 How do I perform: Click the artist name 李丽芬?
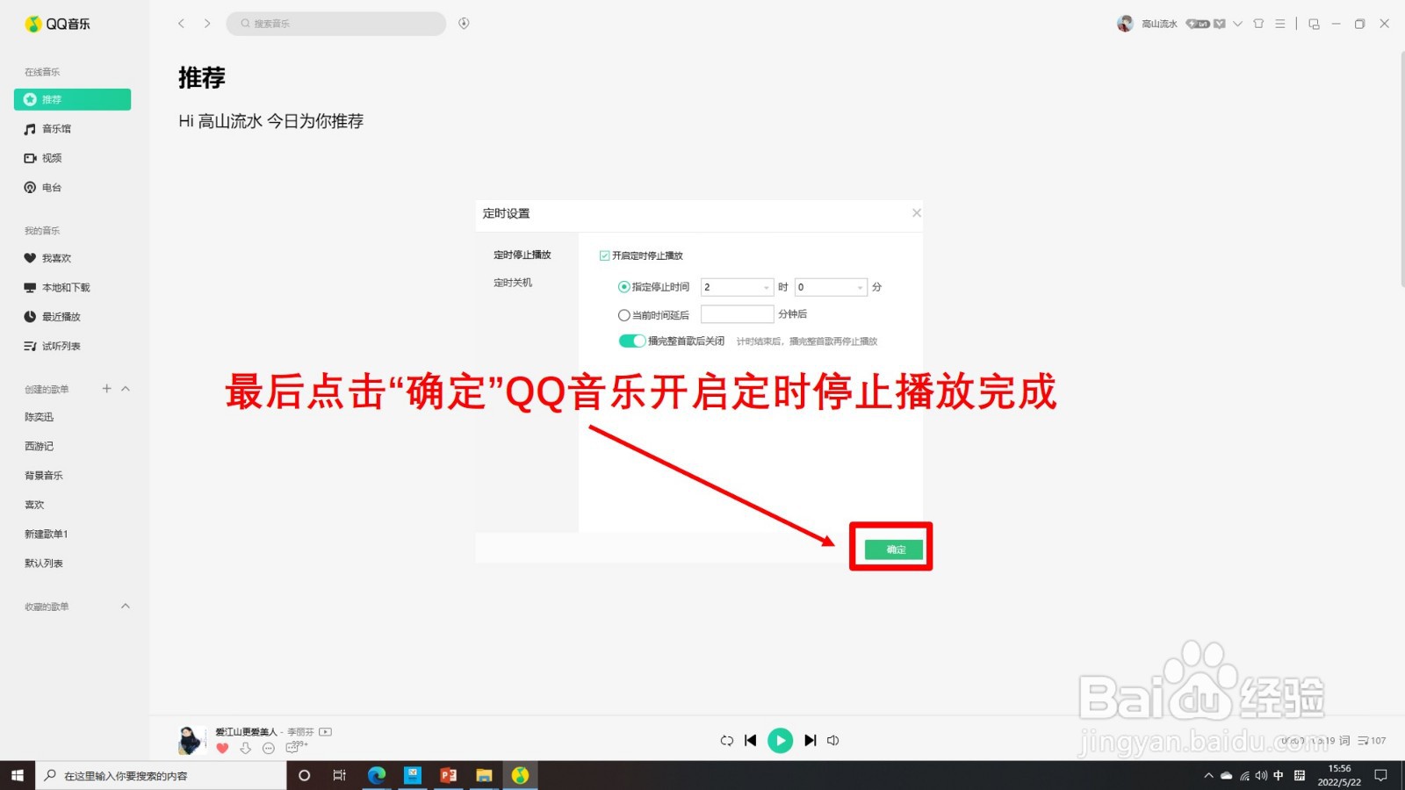pyautogui.click(x=300, y=732)
